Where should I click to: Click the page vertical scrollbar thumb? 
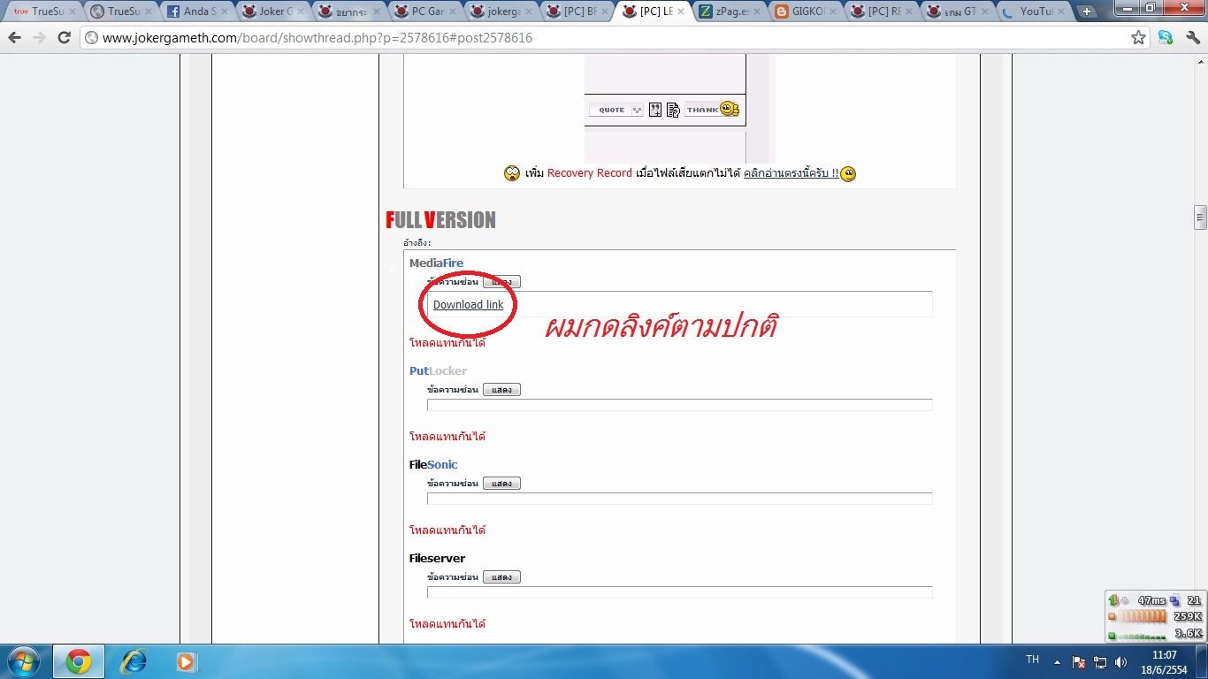coord(1200,217)
